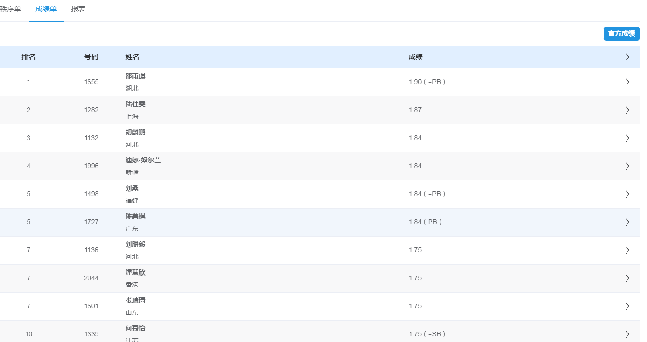Expand details for 鍾慧欣 row

pyautogui.click(x=627, y=278)
